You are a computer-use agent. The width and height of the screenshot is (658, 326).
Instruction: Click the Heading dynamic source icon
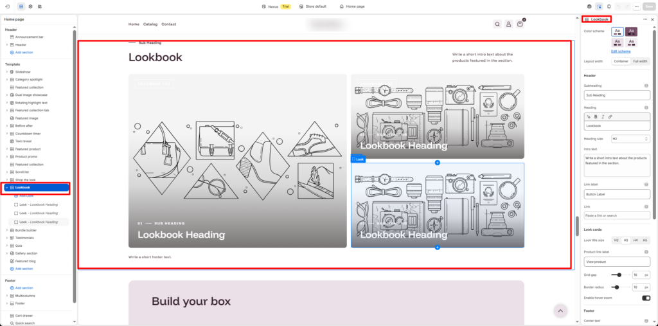(x=646, y=107)
